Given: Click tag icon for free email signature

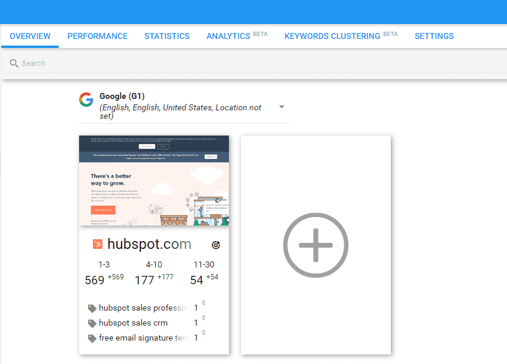Looking at the screenshot, I should click(x=92, y=338).
